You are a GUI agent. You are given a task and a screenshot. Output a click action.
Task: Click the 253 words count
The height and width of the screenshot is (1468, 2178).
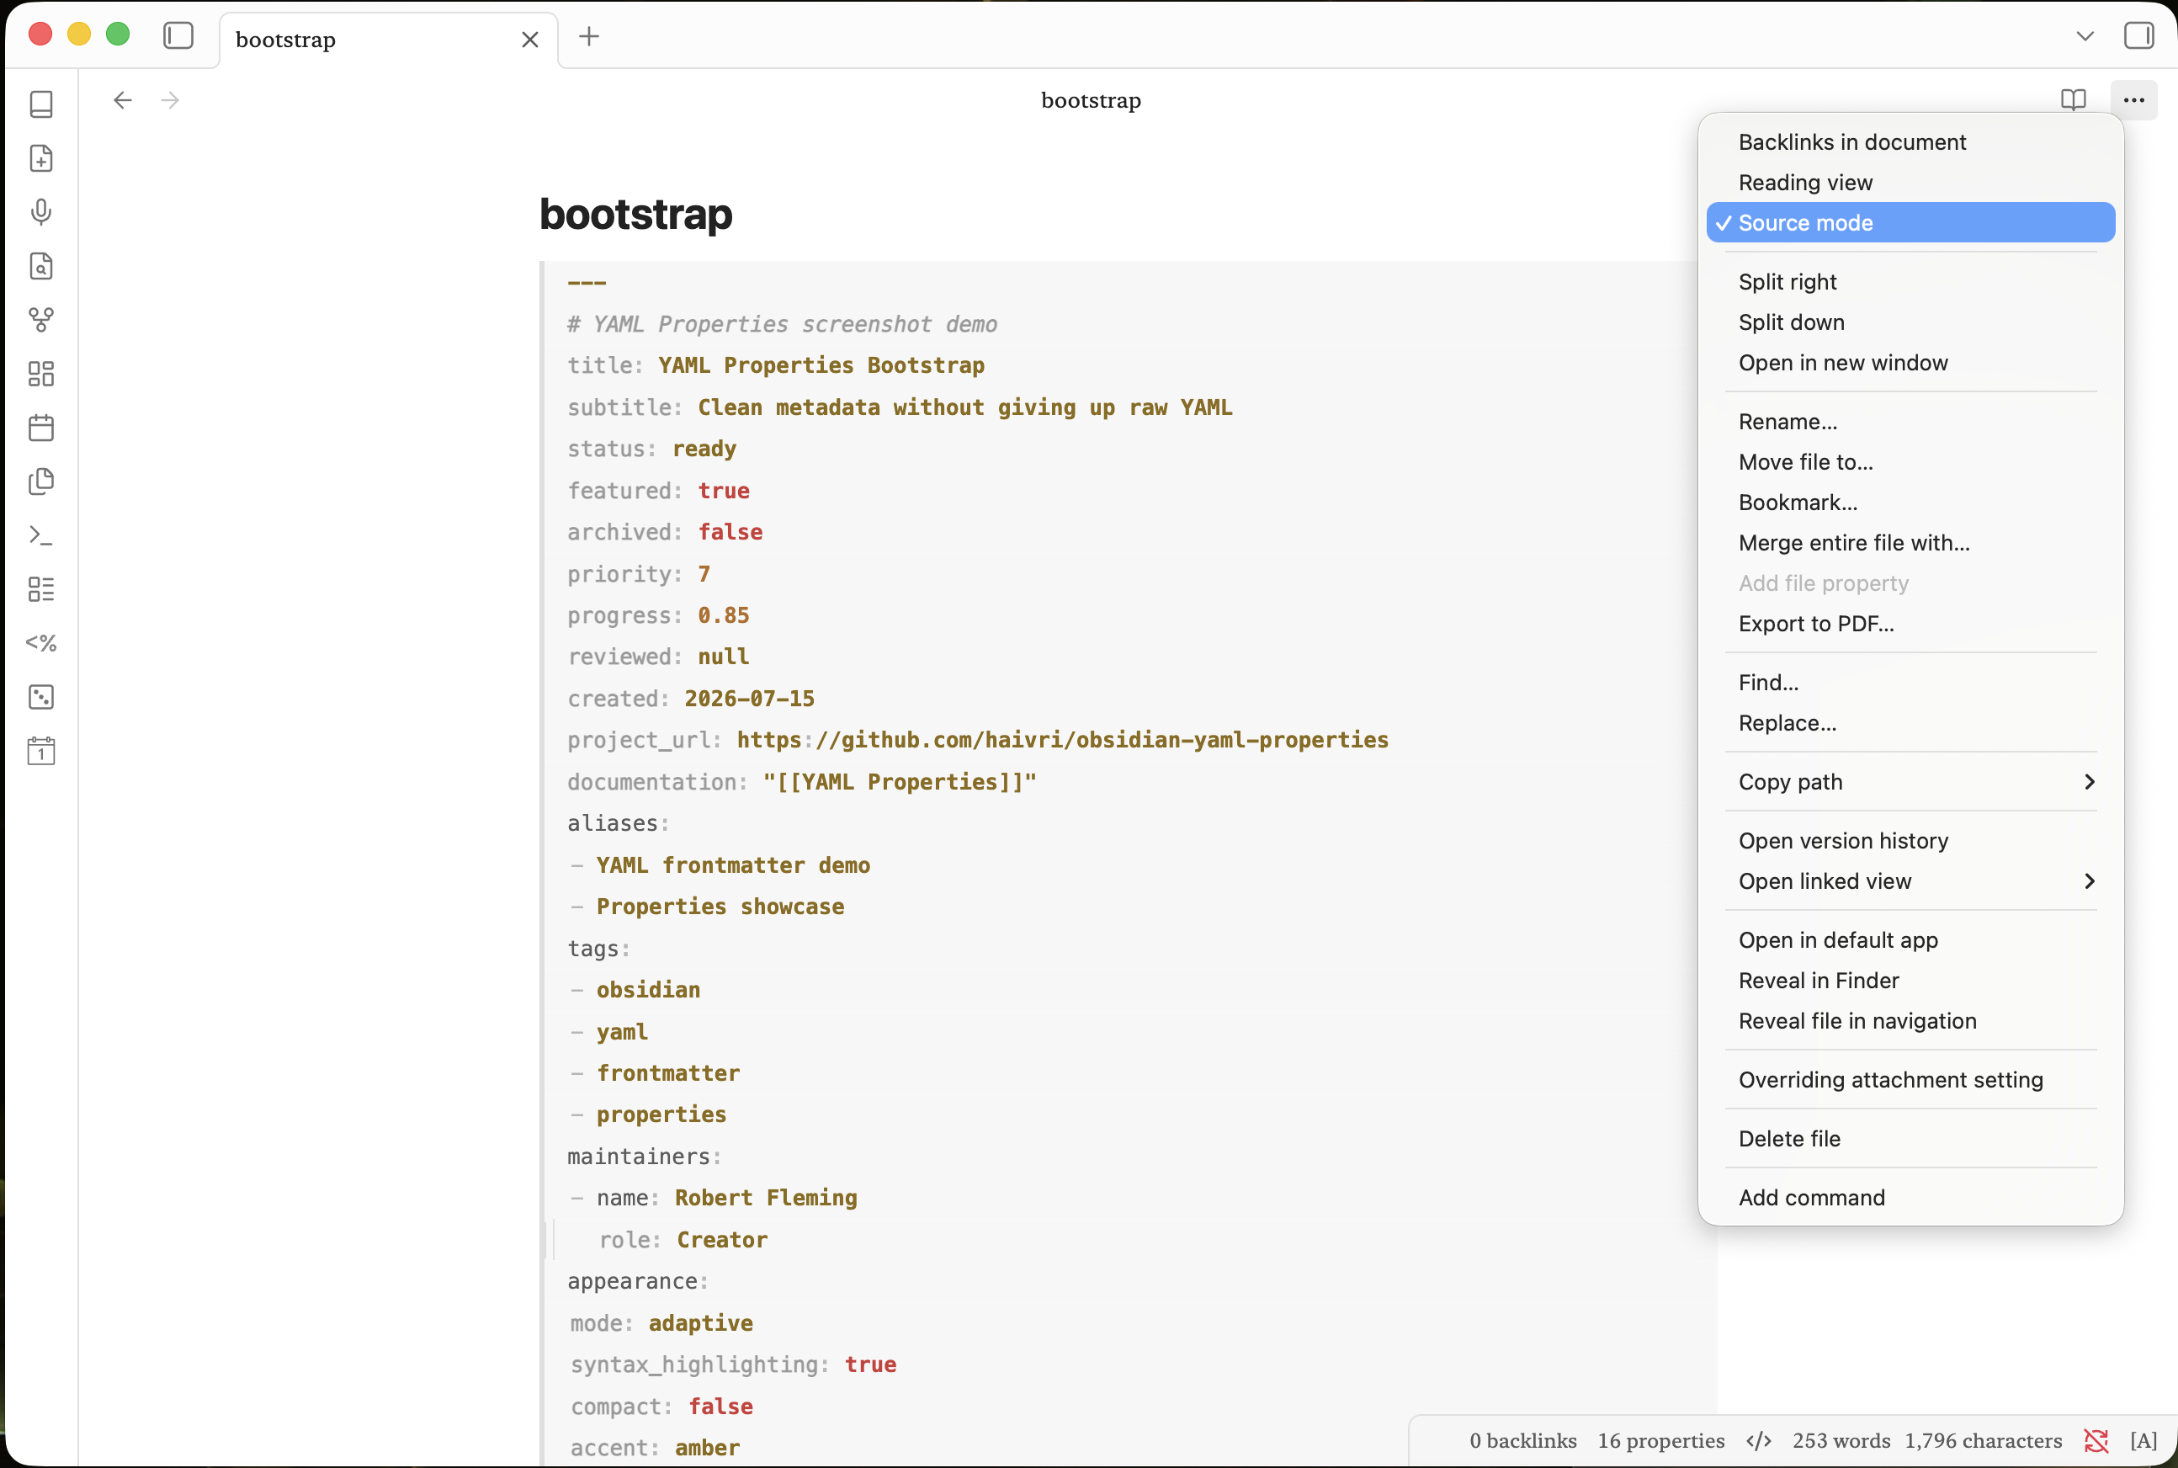(x=1841, y=1440)
